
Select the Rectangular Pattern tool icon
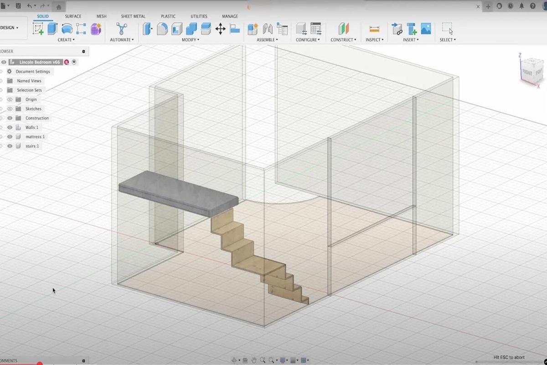click(x=81, y=29)
